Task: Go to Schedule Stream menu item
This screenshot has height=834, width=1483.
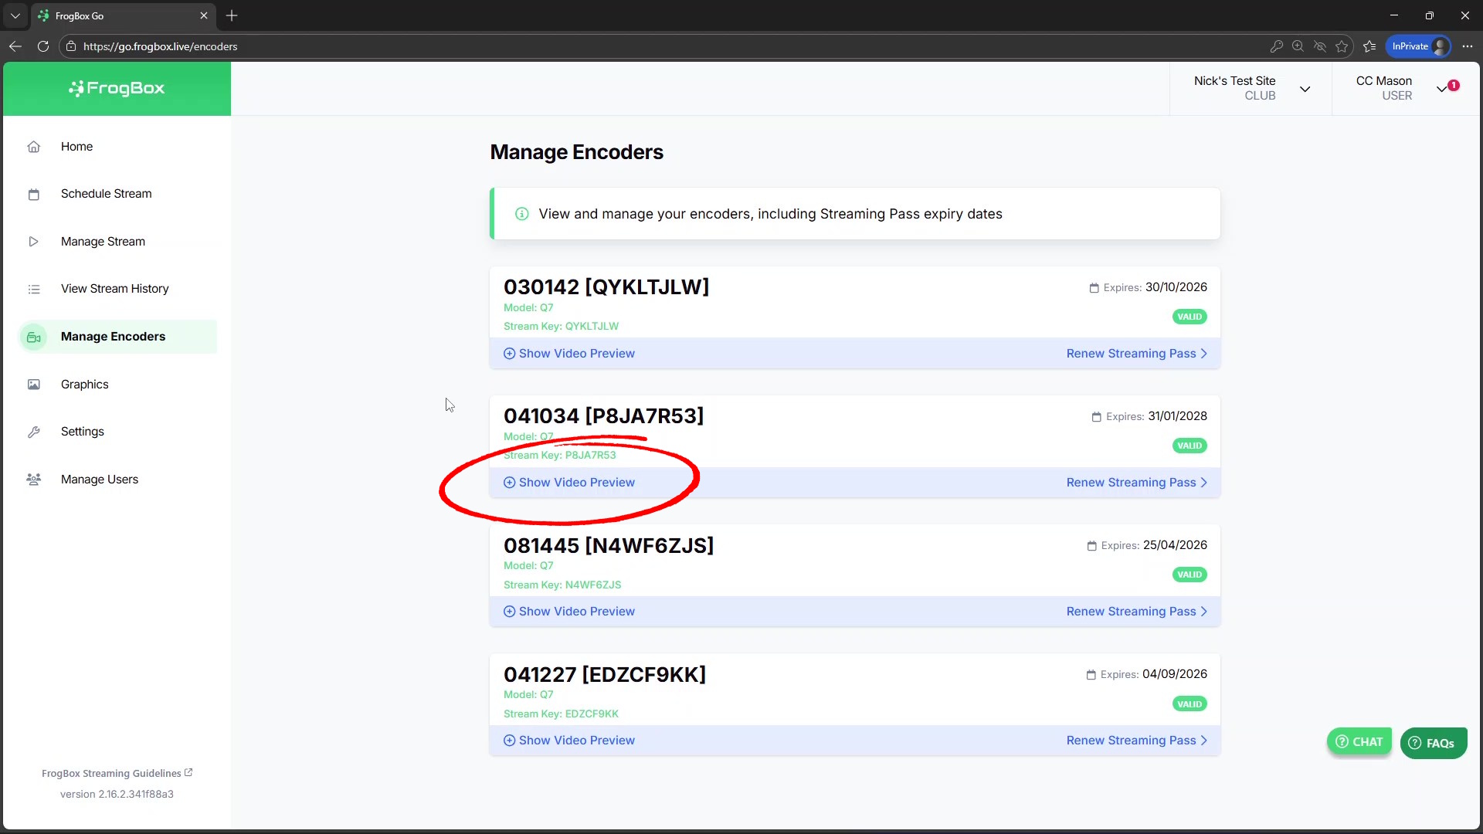Action: pyautogui.click(x=107, y=194)
